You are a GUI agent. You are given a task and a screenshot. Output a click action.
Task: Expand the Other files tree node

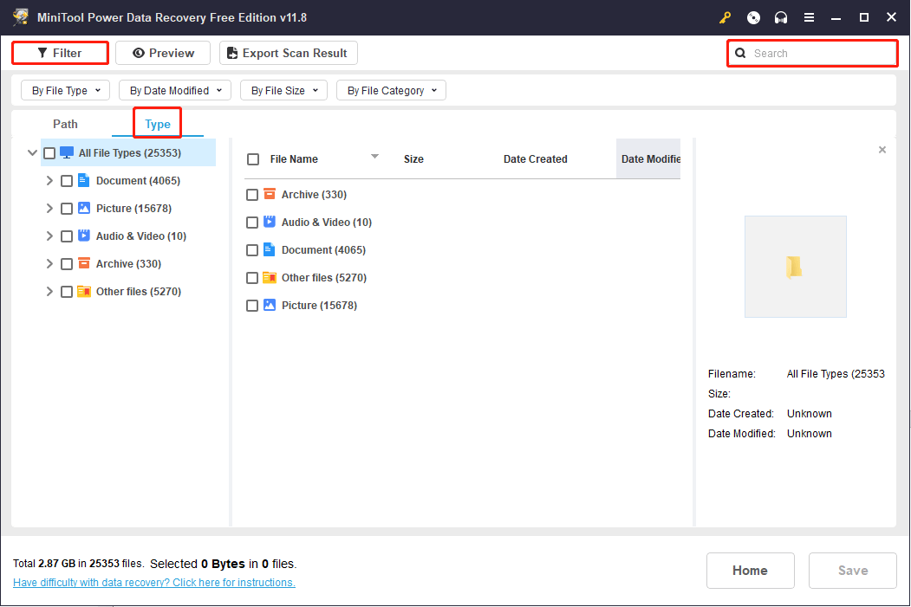pyautogui.click(x=49, y=292)
